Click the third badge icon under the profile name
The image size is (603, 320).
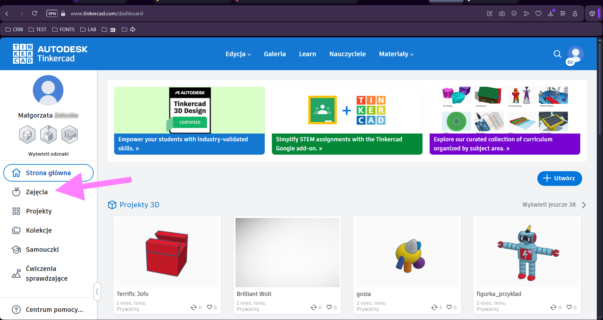pyautogui.click(x=70, y=134)
